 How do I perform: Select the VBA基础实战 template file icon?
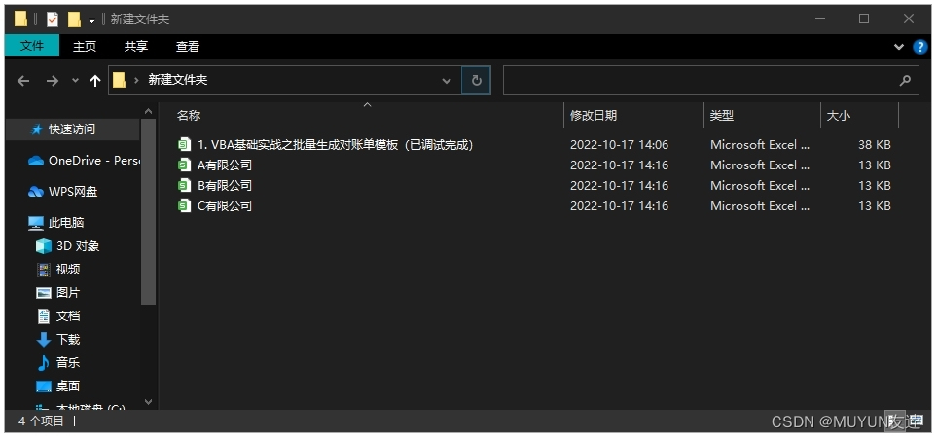pos(184,145)
